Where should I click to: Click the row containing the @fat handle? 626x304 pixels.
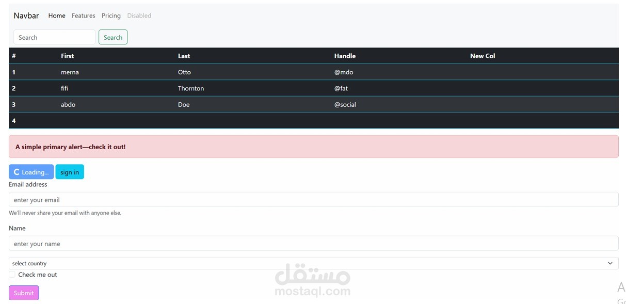click(206, 88)
